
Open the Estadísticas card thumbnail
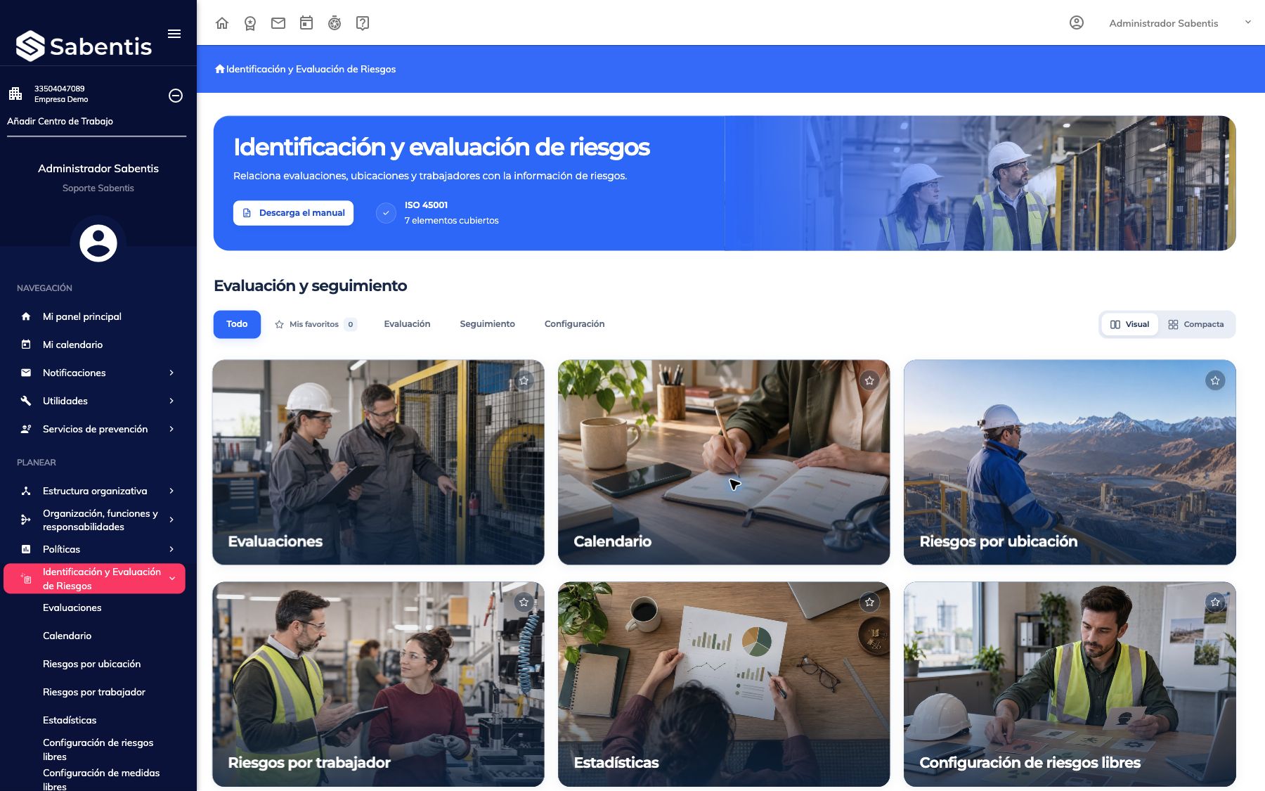coord(724,683)
